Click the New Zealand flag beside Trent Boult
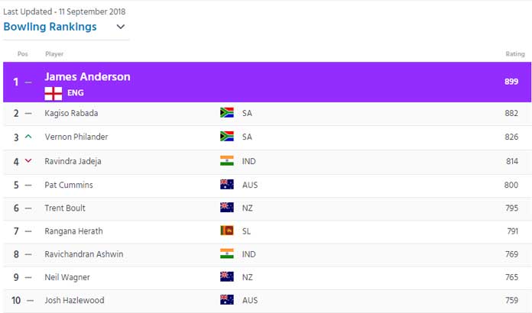The height and width of the screenshot is (313, 532). (x=227, y=208)
